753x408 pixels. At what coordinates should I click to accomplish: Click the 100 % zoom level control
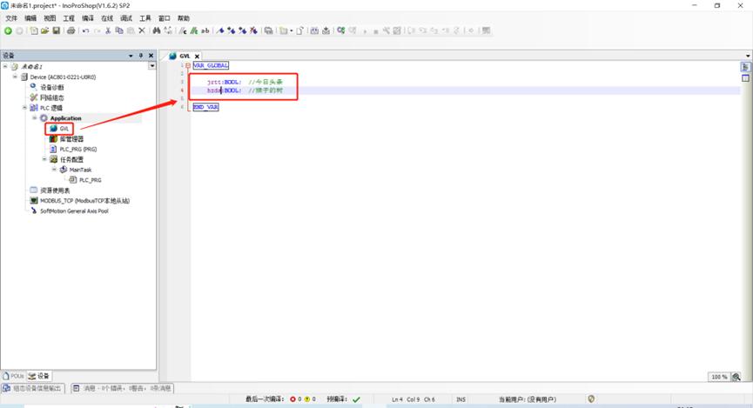(x=719, y=377)
